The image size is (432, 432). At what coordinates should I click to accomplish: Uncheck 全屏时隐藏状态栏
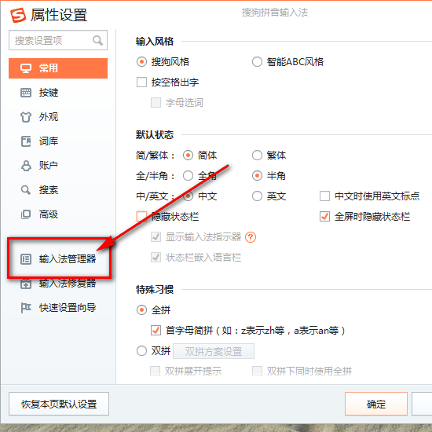click(x=325, y=217)
